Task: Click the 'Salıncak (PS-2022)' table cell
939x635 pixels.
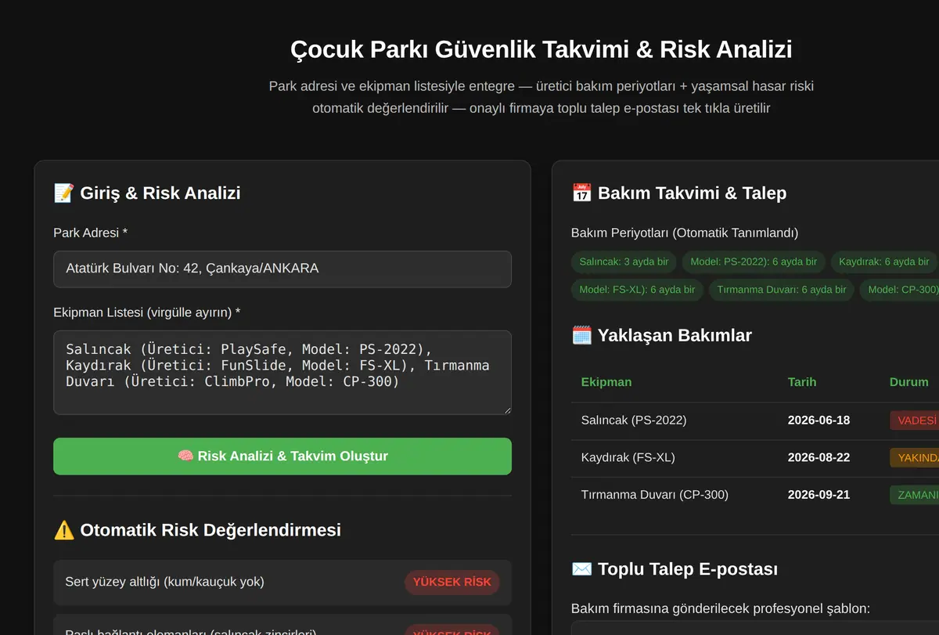Action: tap(634, 420)
